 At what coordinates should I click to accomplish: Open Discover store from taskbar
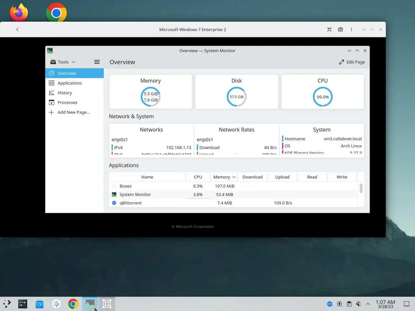(40, 304)
